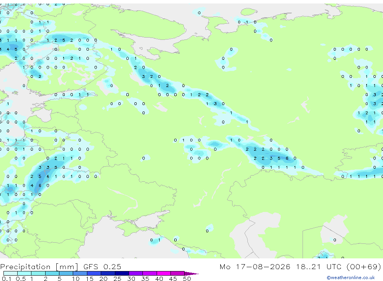
Task: Click the 0.1–0.5 mm lightest cyan legend swatch
Action: tap(10, 273)
